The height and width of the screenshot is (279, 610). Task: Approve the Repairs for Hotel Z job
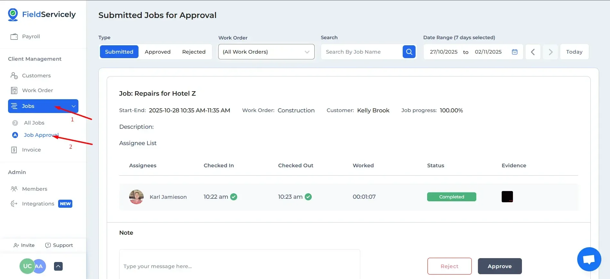(x=499, y=266)
